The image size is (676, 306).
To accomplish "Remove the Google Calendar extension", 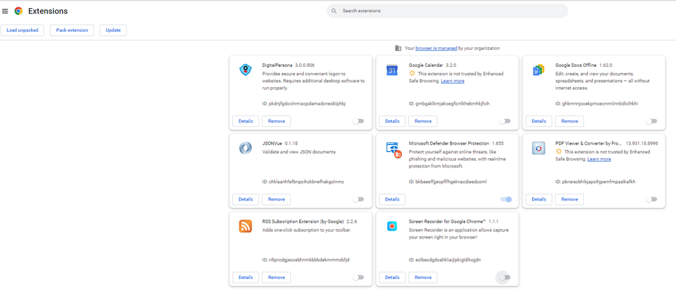I will 423,122.
